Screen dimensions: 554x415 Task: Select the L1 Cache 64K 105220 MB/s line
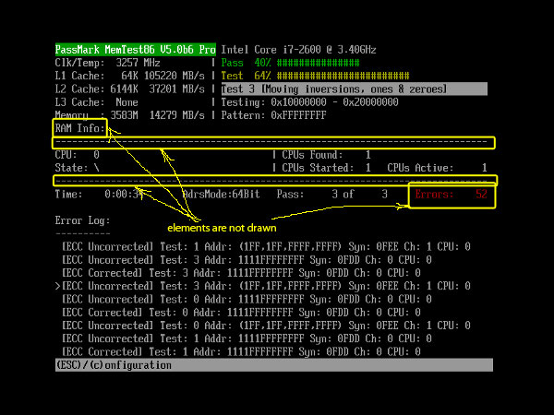tap(129, 76)
